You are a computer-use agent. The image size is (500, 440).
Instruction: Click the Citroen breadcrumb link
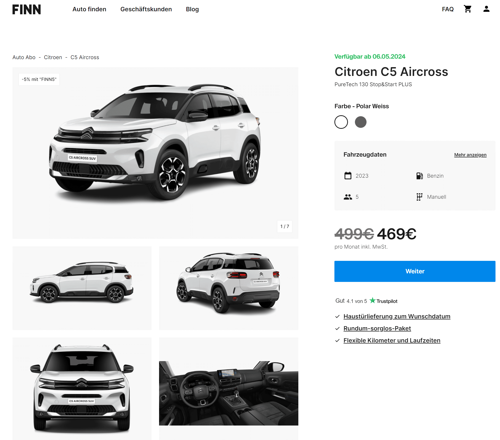click(53, 57)
